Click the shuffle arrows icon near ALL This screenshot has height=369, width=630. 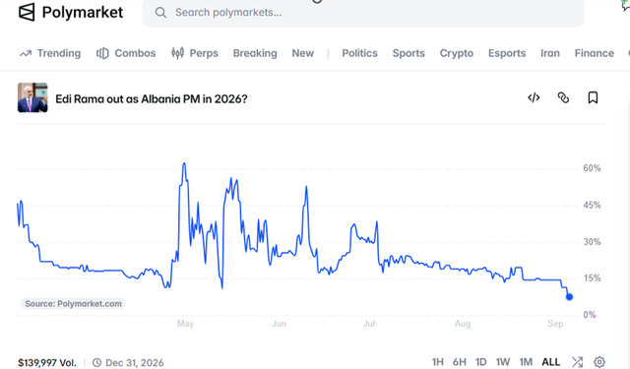[578, 362]
